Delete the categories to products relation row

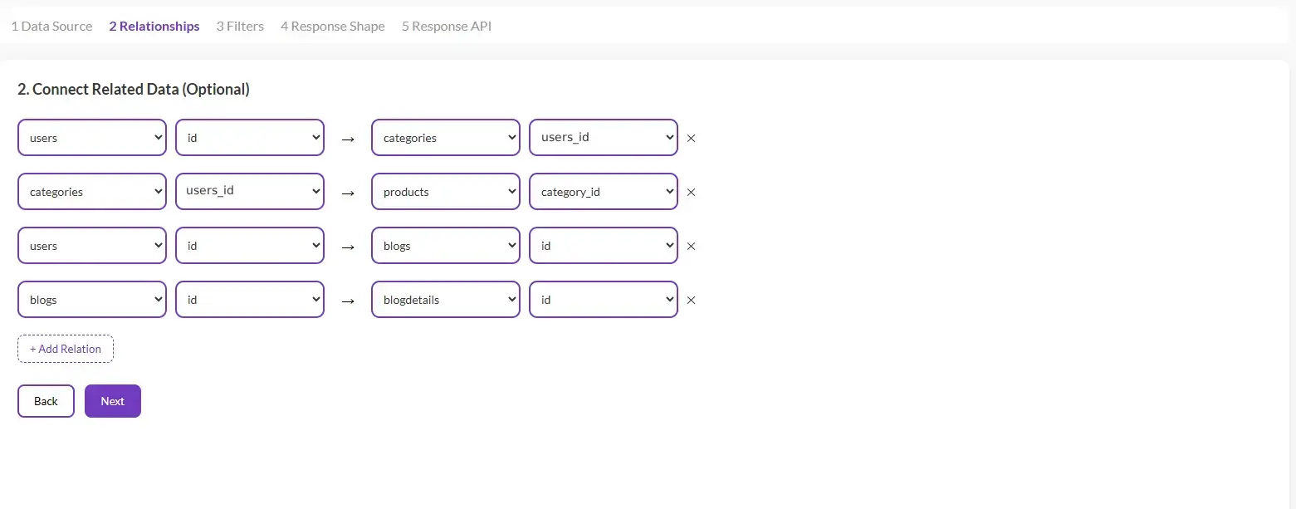pyautogui.click(x=691, y=193)
